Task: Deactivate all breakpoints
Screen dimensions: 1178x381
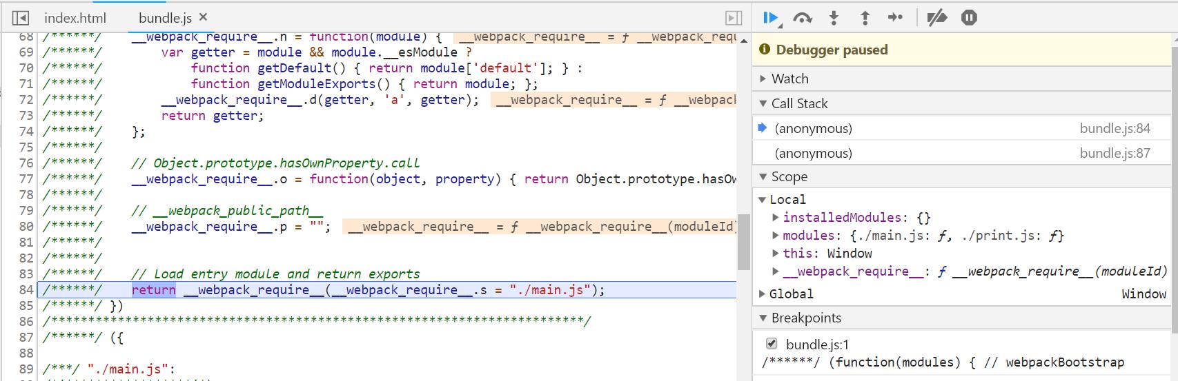Action: [x=936, y=18]
